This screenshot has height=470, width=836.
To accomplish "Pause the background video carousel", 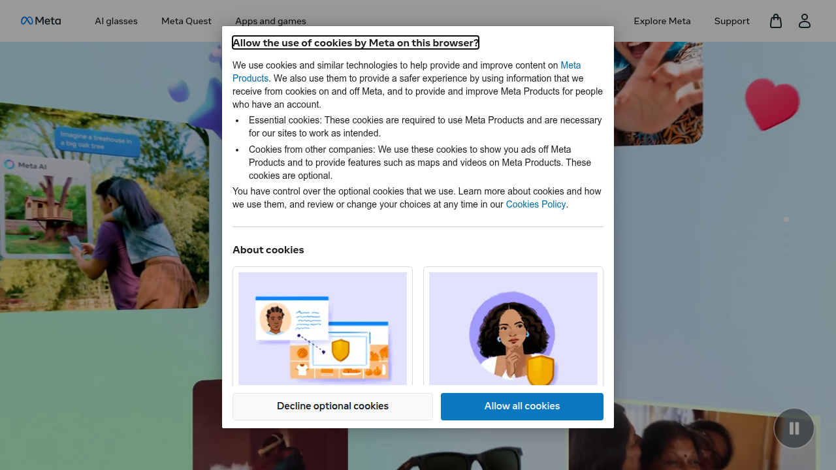I will tap(794, 428).
